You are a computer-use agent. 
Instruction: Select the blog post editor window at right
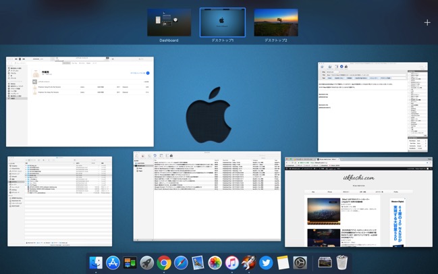tap(373, 107)
